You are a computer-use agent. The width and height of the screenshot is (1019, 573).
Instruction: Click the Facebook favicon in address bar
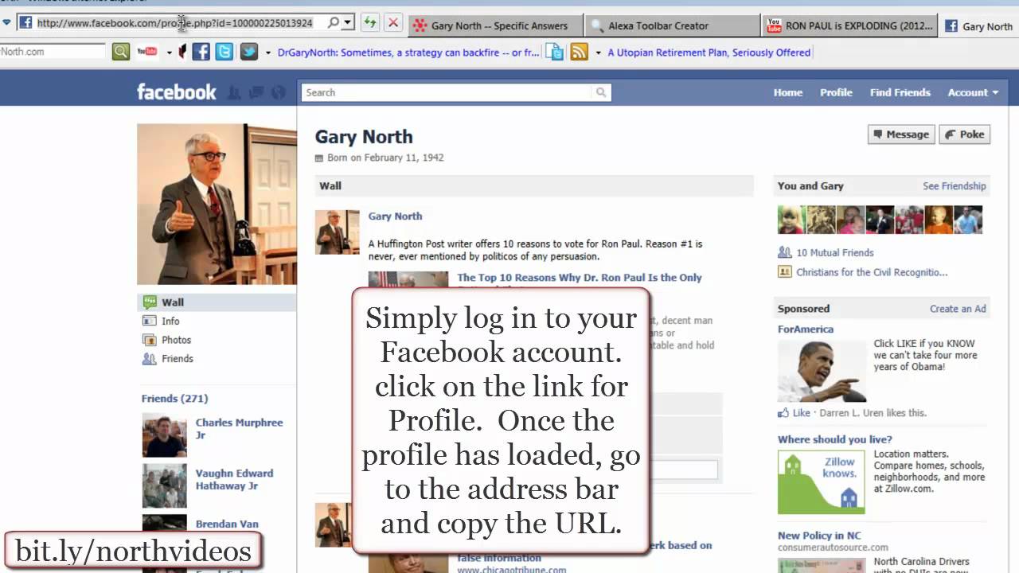(x=25, y=22)
